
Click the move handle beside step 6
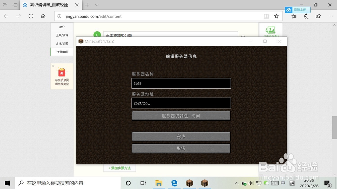pyautogui.click(x=243, y=35)
